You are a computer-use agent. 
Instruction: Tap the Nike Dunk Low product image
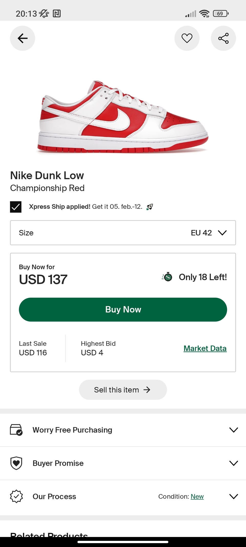pos(123,117)
